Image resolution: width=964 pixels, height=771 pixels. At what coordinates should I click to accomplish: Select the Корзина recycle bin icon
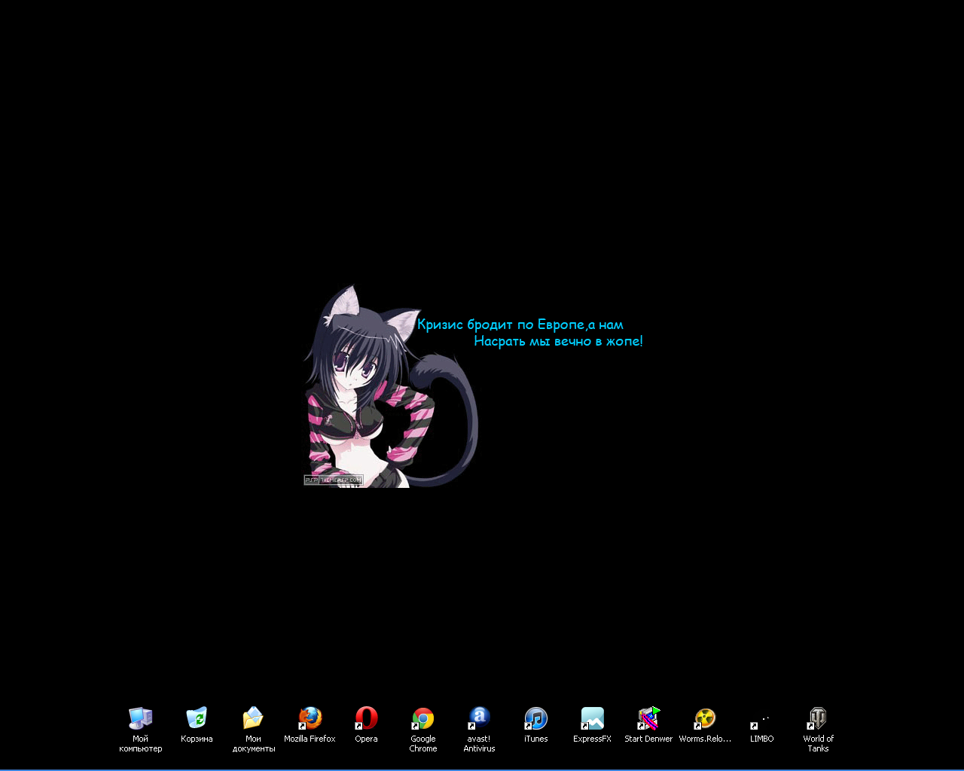point(197,718)
